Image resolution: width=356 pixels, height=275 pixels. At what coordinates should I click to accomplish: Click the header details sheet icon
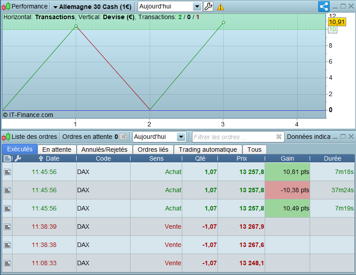click(8, 158)
